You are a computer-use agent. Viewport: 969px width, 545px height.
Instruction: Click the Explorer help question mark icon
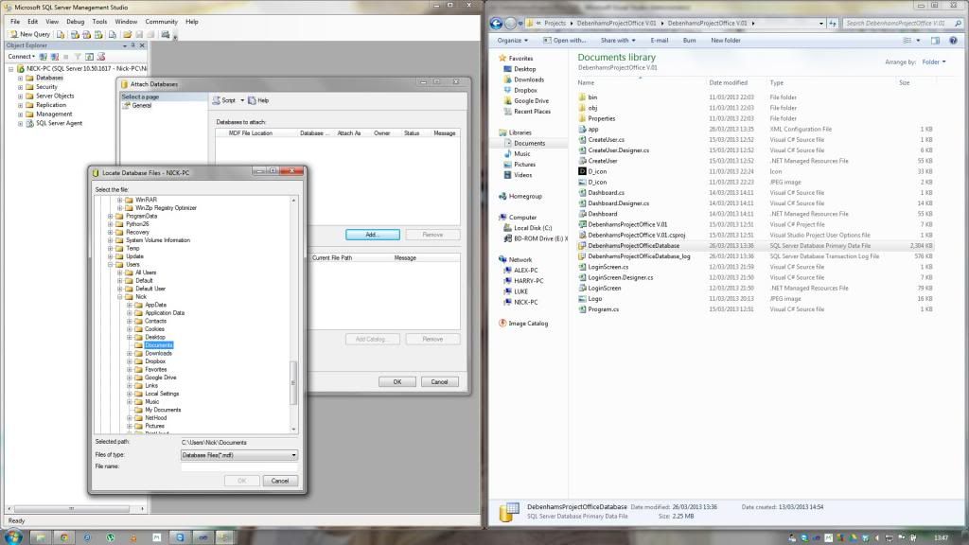953,40
